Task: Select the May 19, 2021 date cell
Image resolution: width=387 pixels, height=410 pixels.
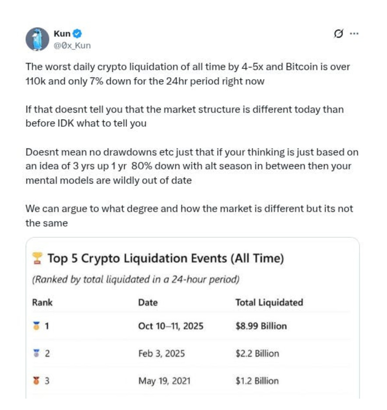Action: 164,381
